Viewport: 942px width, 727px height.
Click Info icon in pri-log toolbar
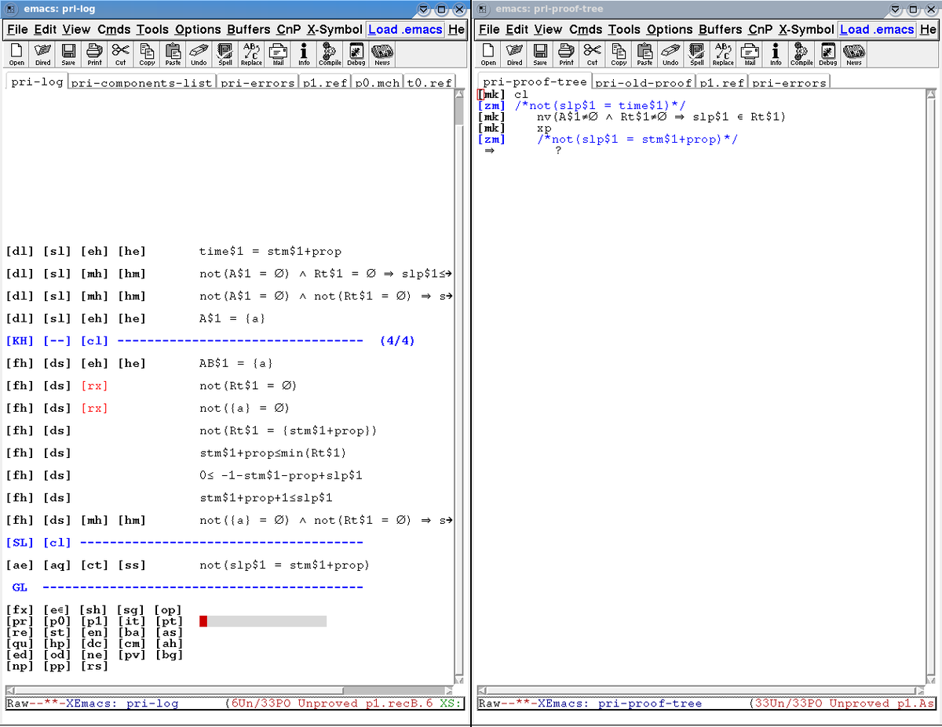click(x=304, y=53)
